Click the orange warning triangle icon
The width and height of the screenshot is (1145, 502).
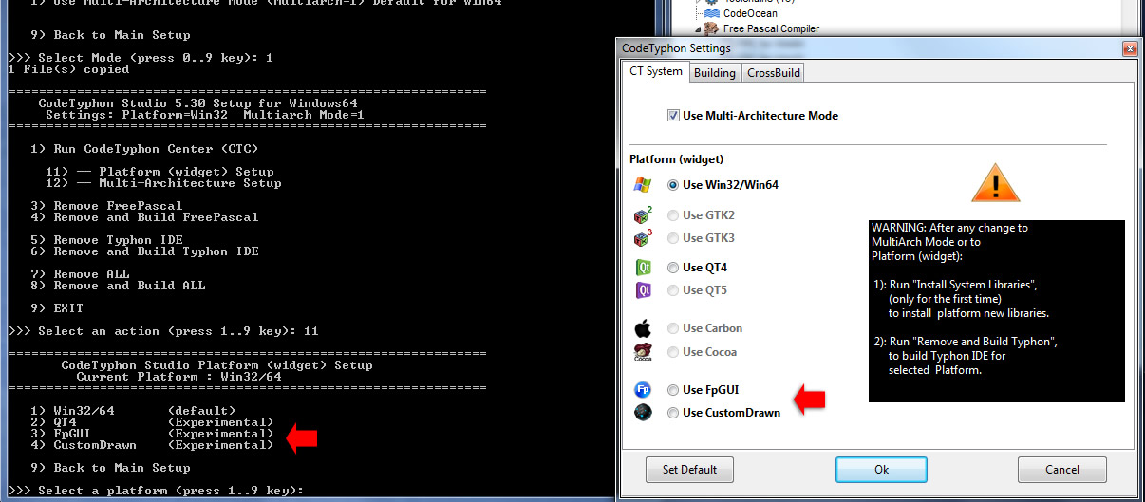pyautogui.click(x=995, y=181)
